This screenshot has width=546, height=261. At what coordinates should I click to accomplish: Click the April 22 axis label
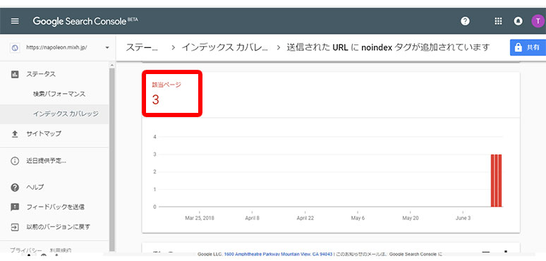305,218
